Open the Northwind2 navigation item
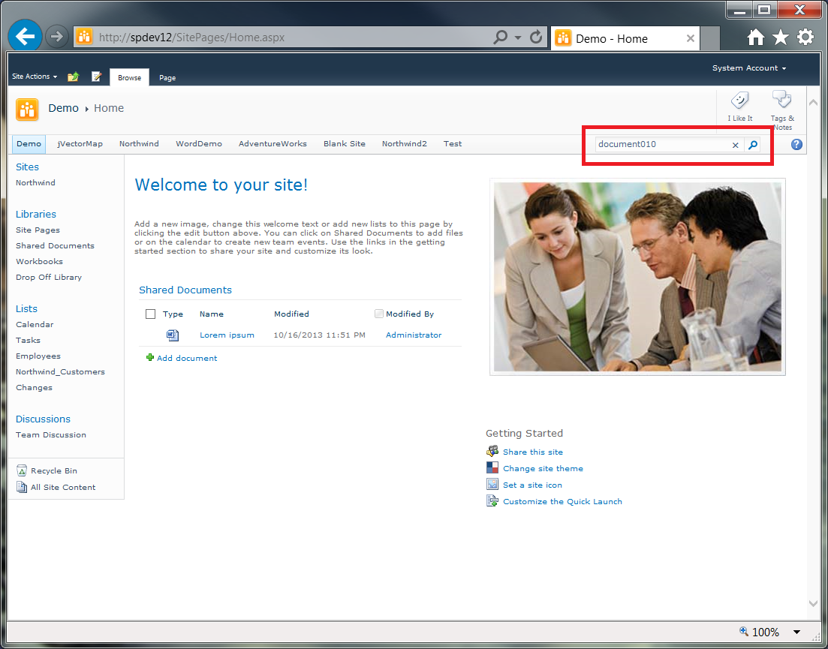The image size is (828, 649). pos(404,144)
